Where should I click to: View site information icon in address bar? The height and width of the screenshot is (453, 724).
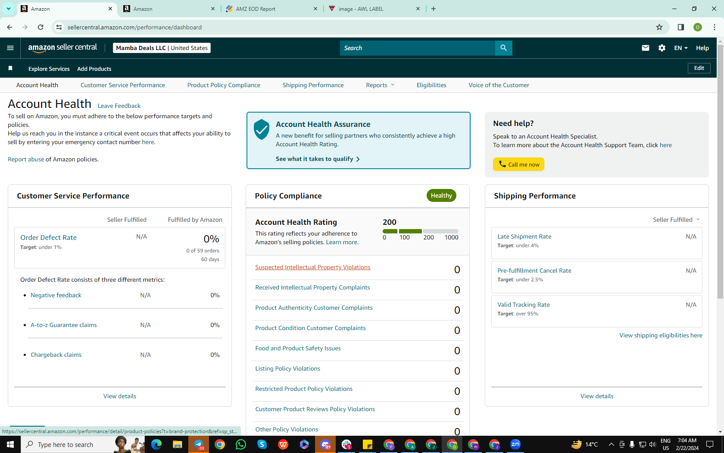pyautogui.click(x=59, y=27)
